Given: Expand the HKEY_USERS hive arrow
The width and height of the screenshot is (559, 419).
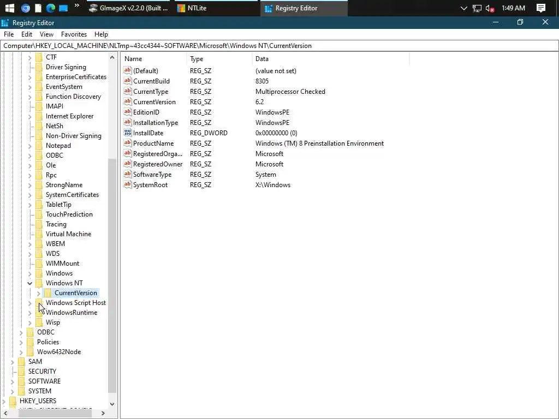Looking at the screenshot, I should [4, 401].
